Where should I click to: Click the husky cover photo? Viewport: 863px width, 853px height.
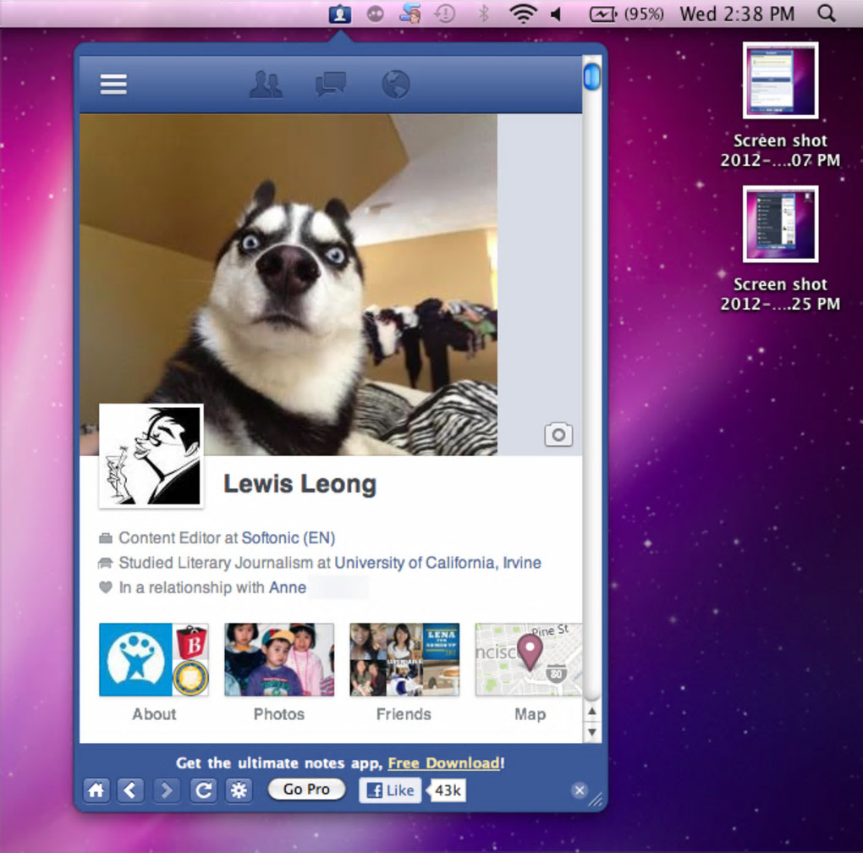click(289, 284)
